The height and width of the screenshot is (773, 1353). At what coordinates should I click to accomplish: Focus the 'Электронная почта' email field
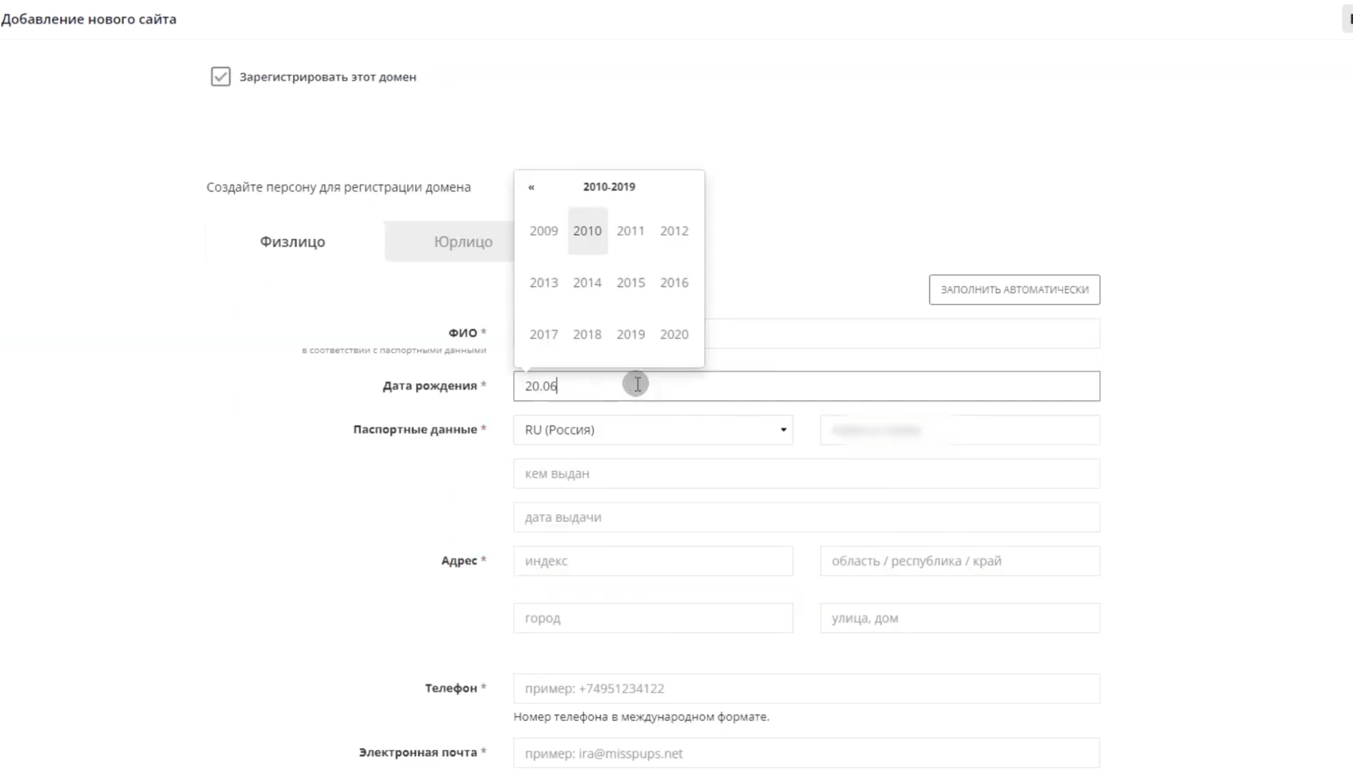(805, 753)
